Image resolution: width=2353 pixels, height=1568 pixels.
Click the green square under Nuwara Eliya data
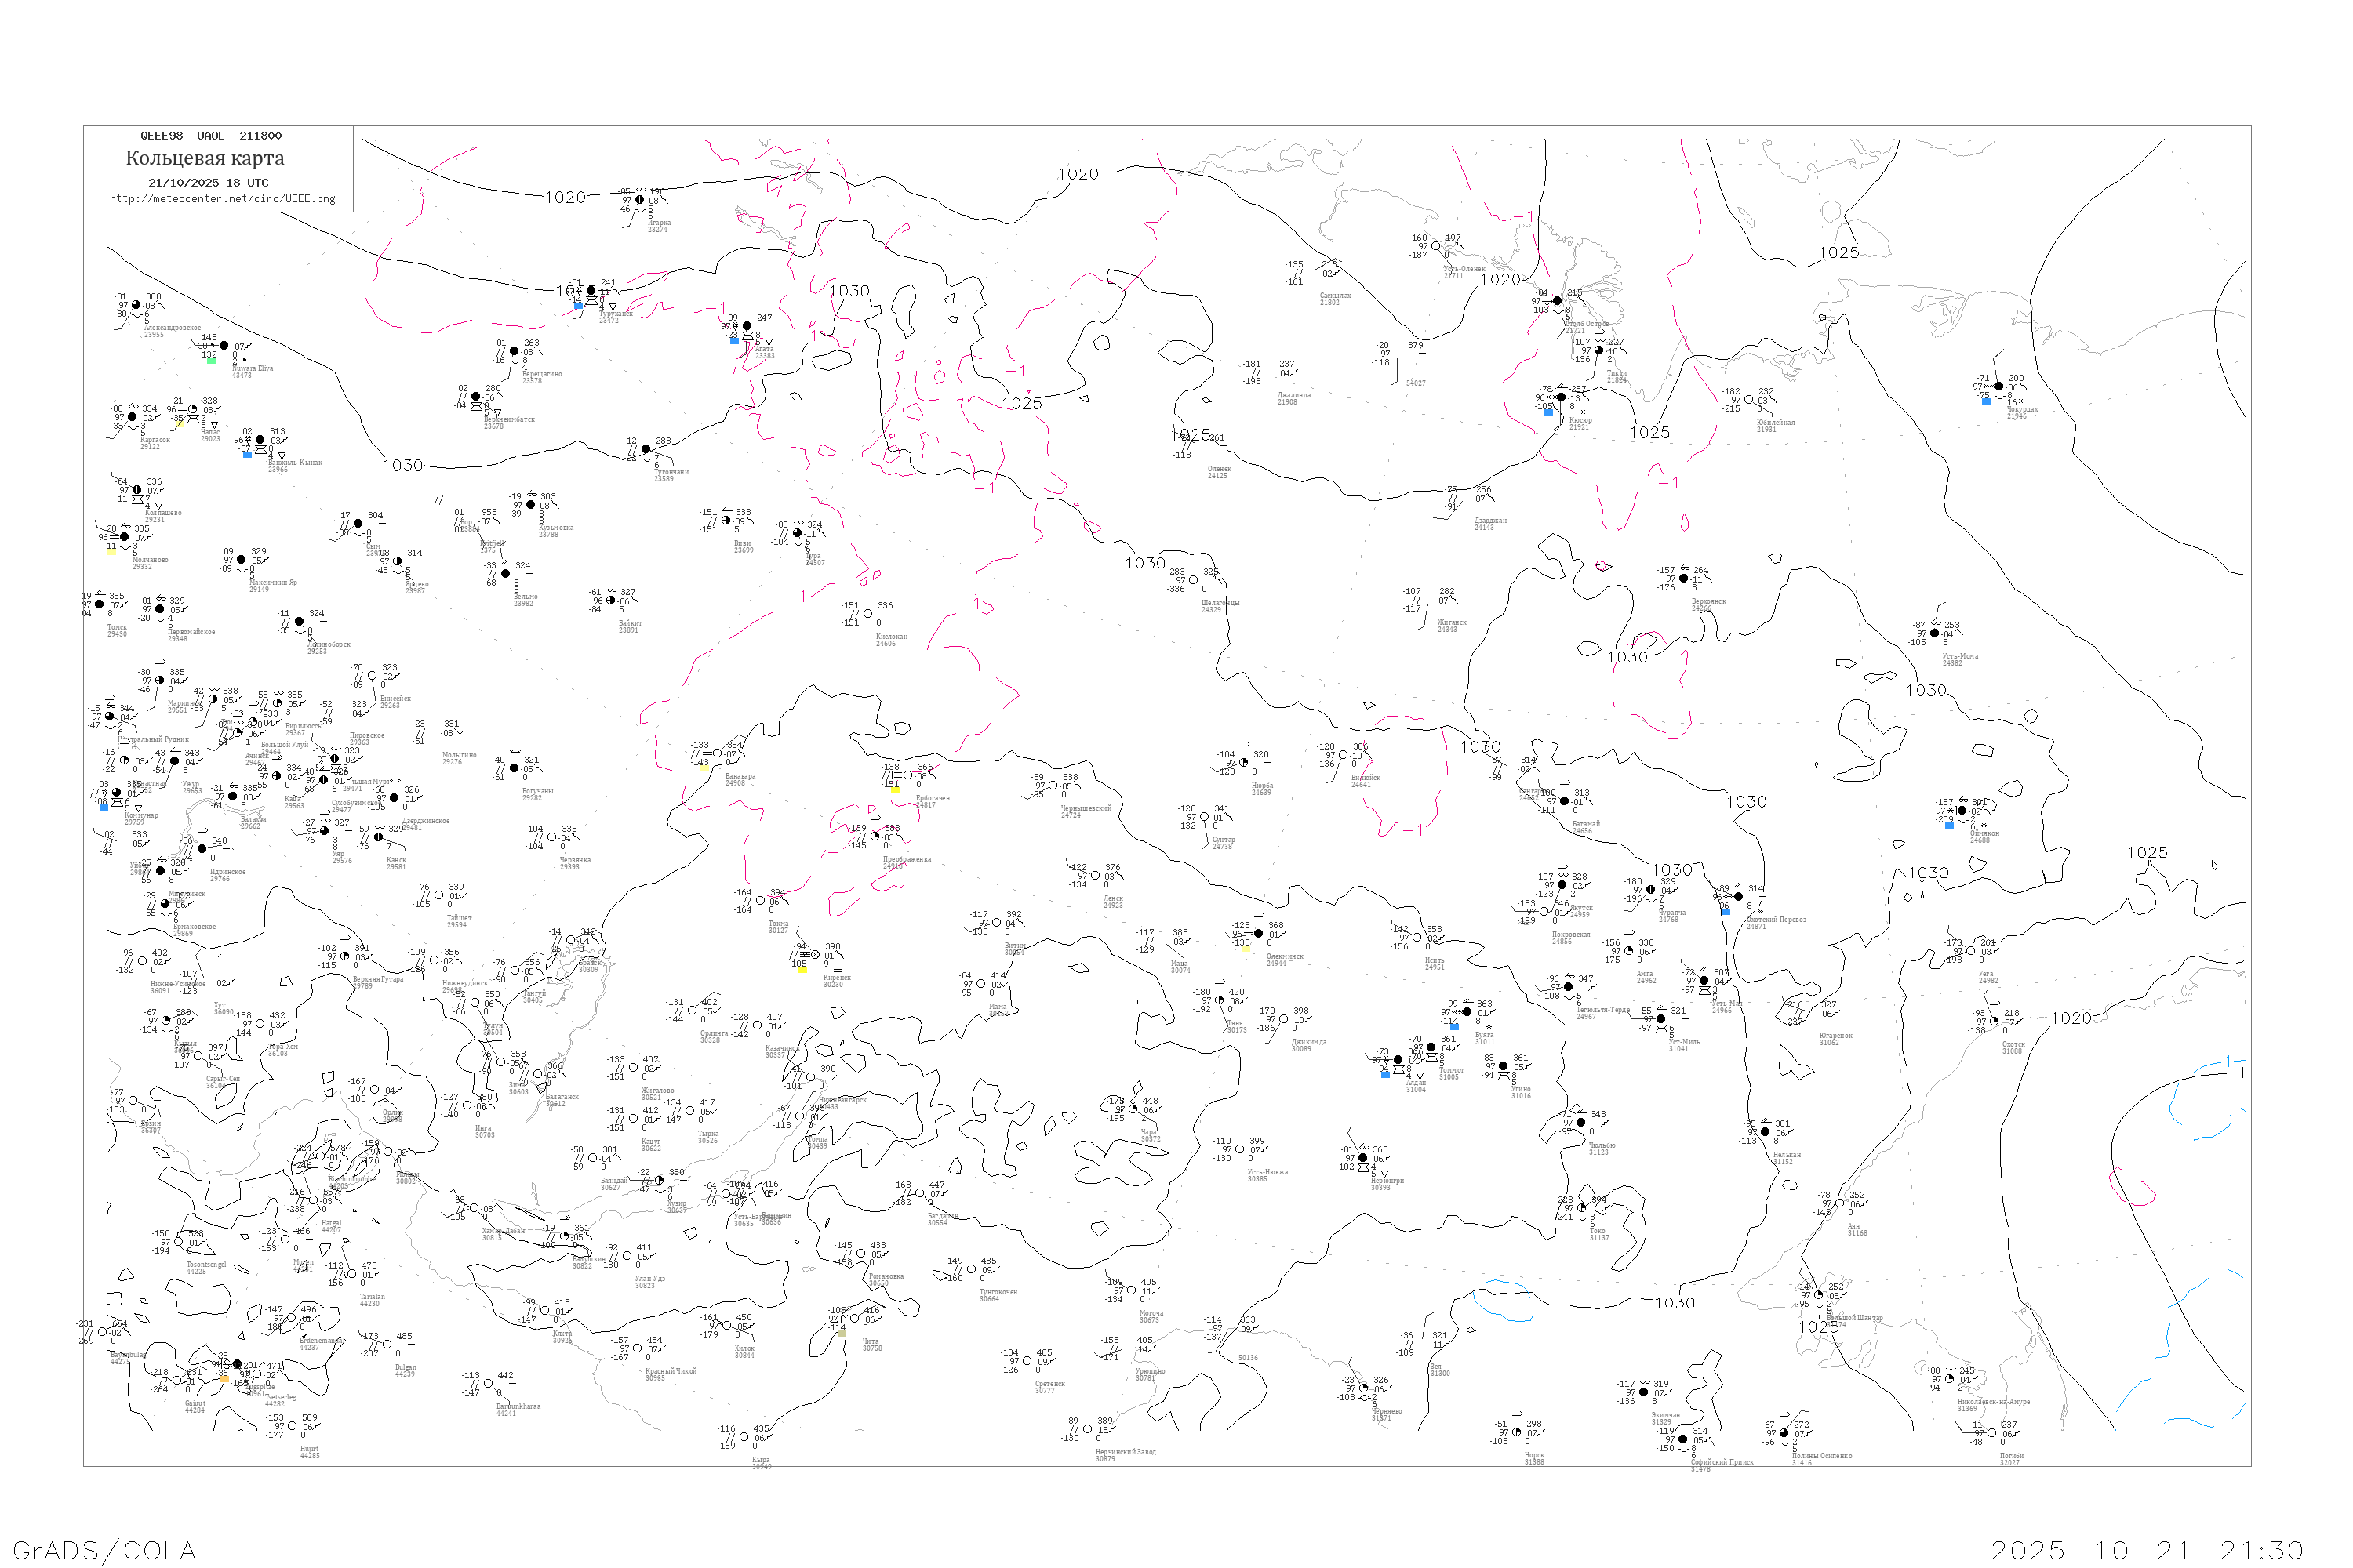click(x=211, y=360)
